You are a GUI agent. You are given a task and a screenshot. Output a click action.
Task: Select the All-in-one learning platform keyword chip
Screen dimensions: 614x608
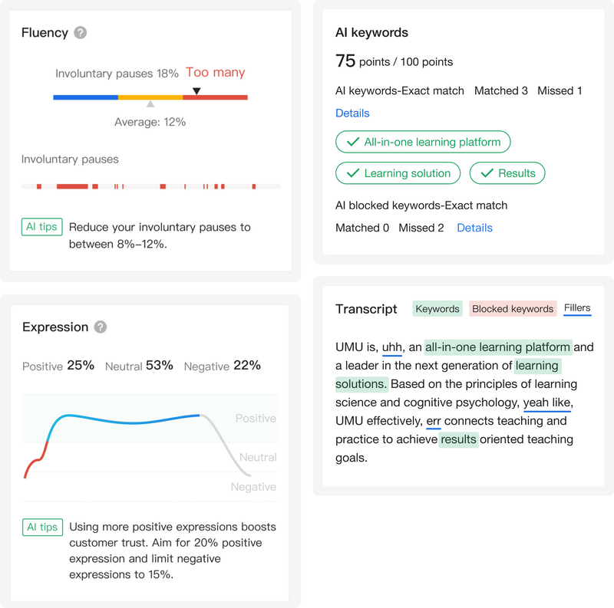423,142
